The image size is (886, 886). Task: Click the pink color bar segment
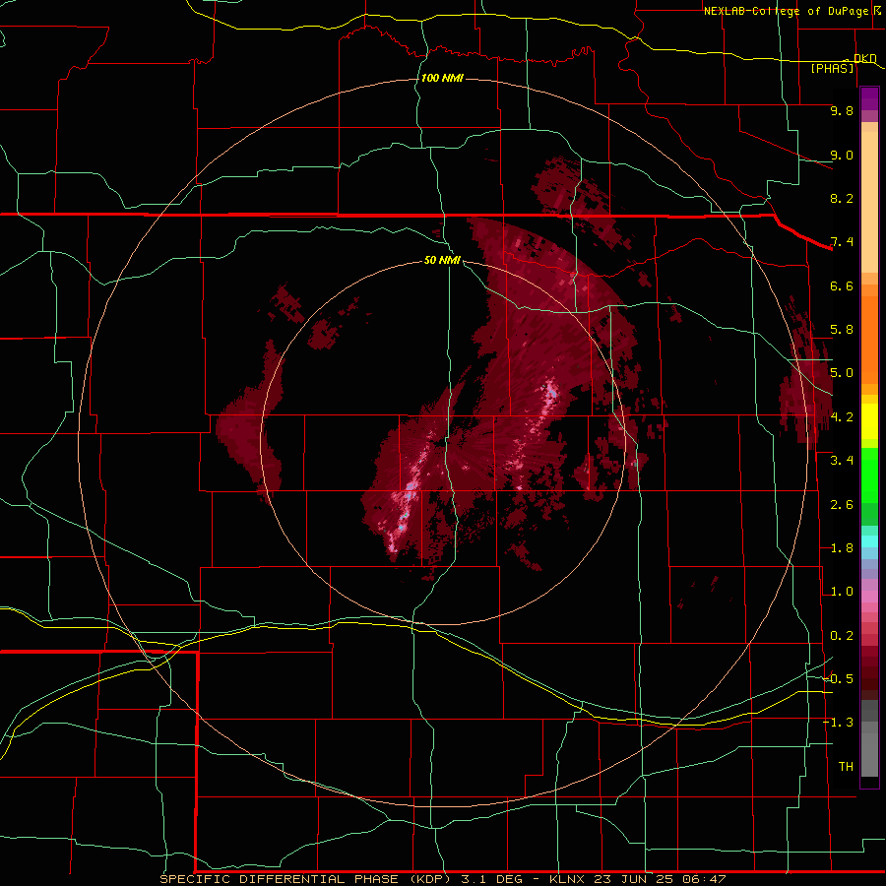pos(869,597)
